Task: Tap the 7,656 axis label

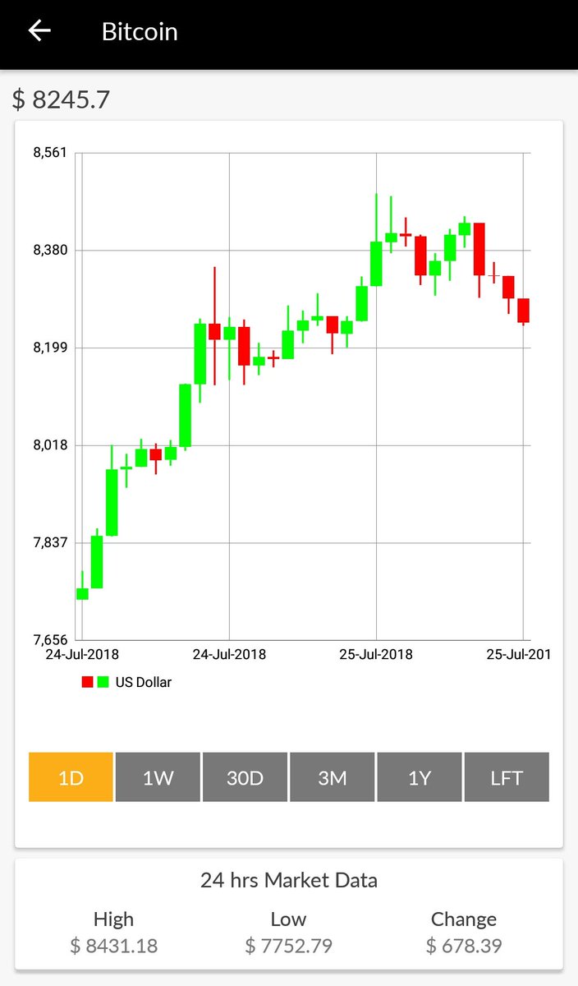Action: tap(50, 640)
